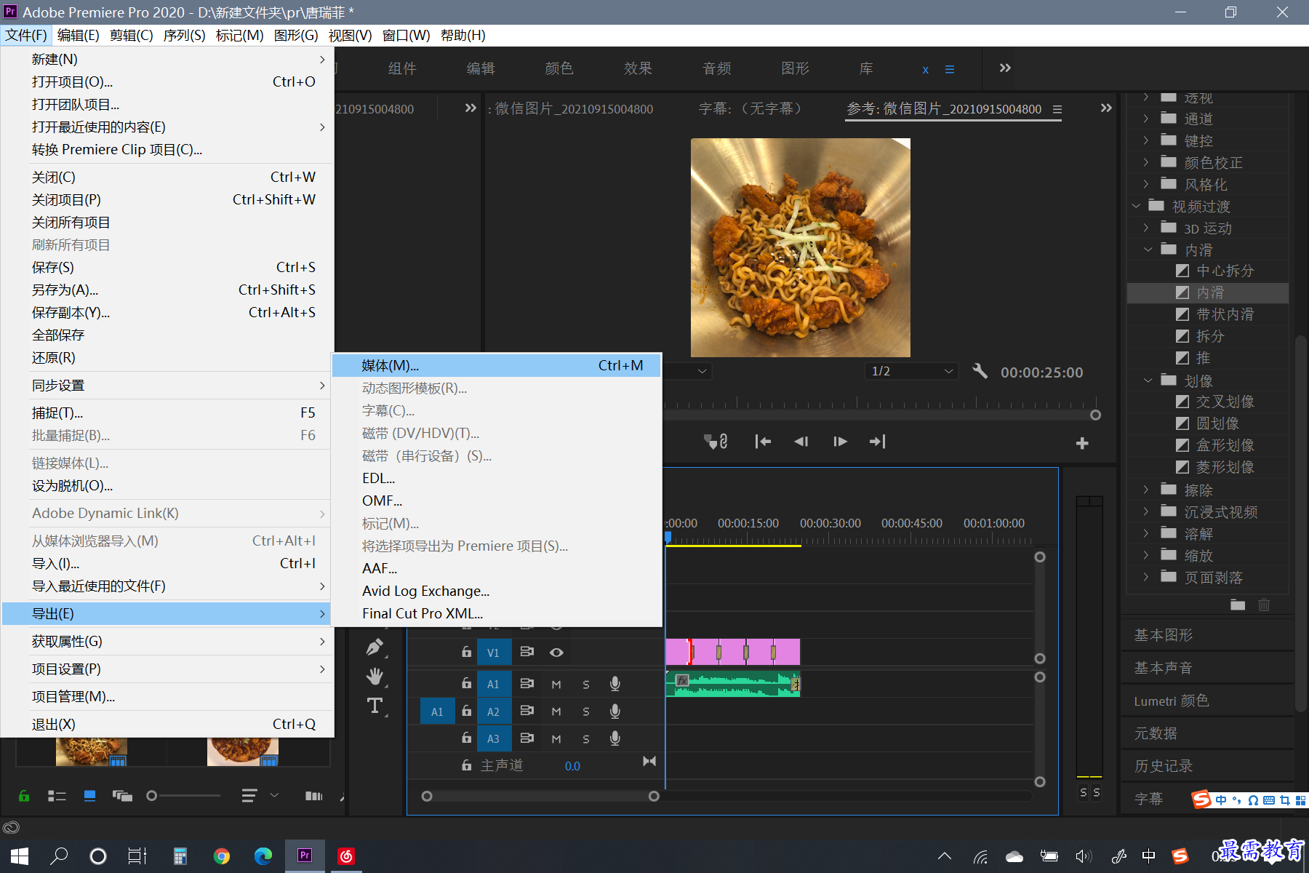
Task: Expand the 擦除 folder
Action: pyautogui.click(x=1146, y=490)
